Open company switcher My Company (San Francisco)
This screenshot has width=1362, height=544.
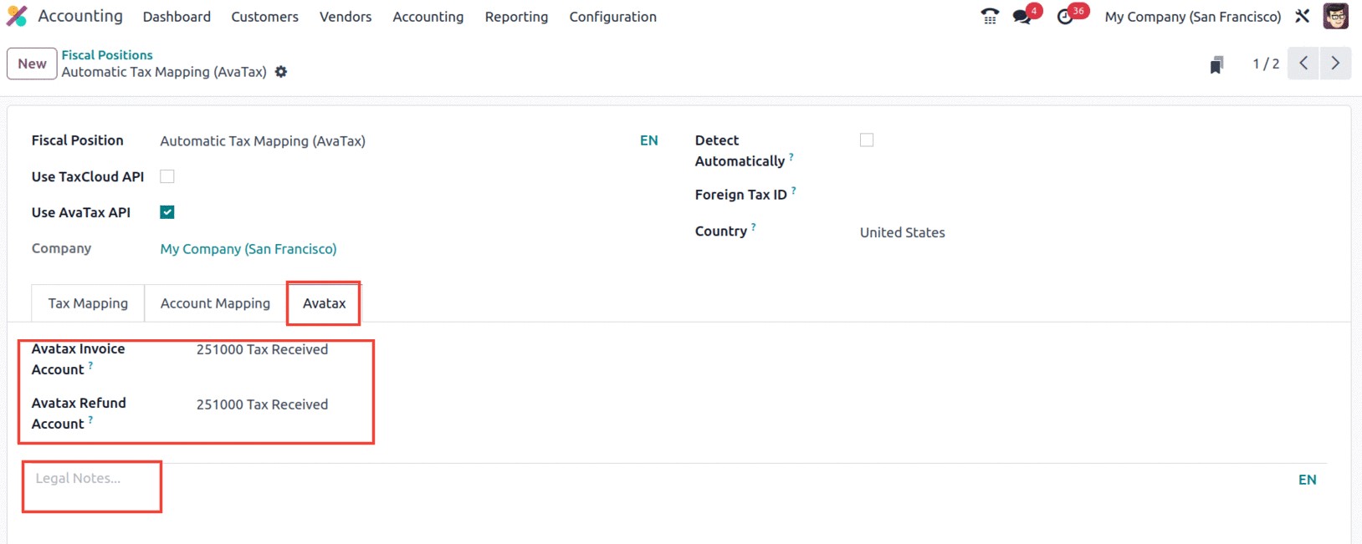coord(1192,17)
